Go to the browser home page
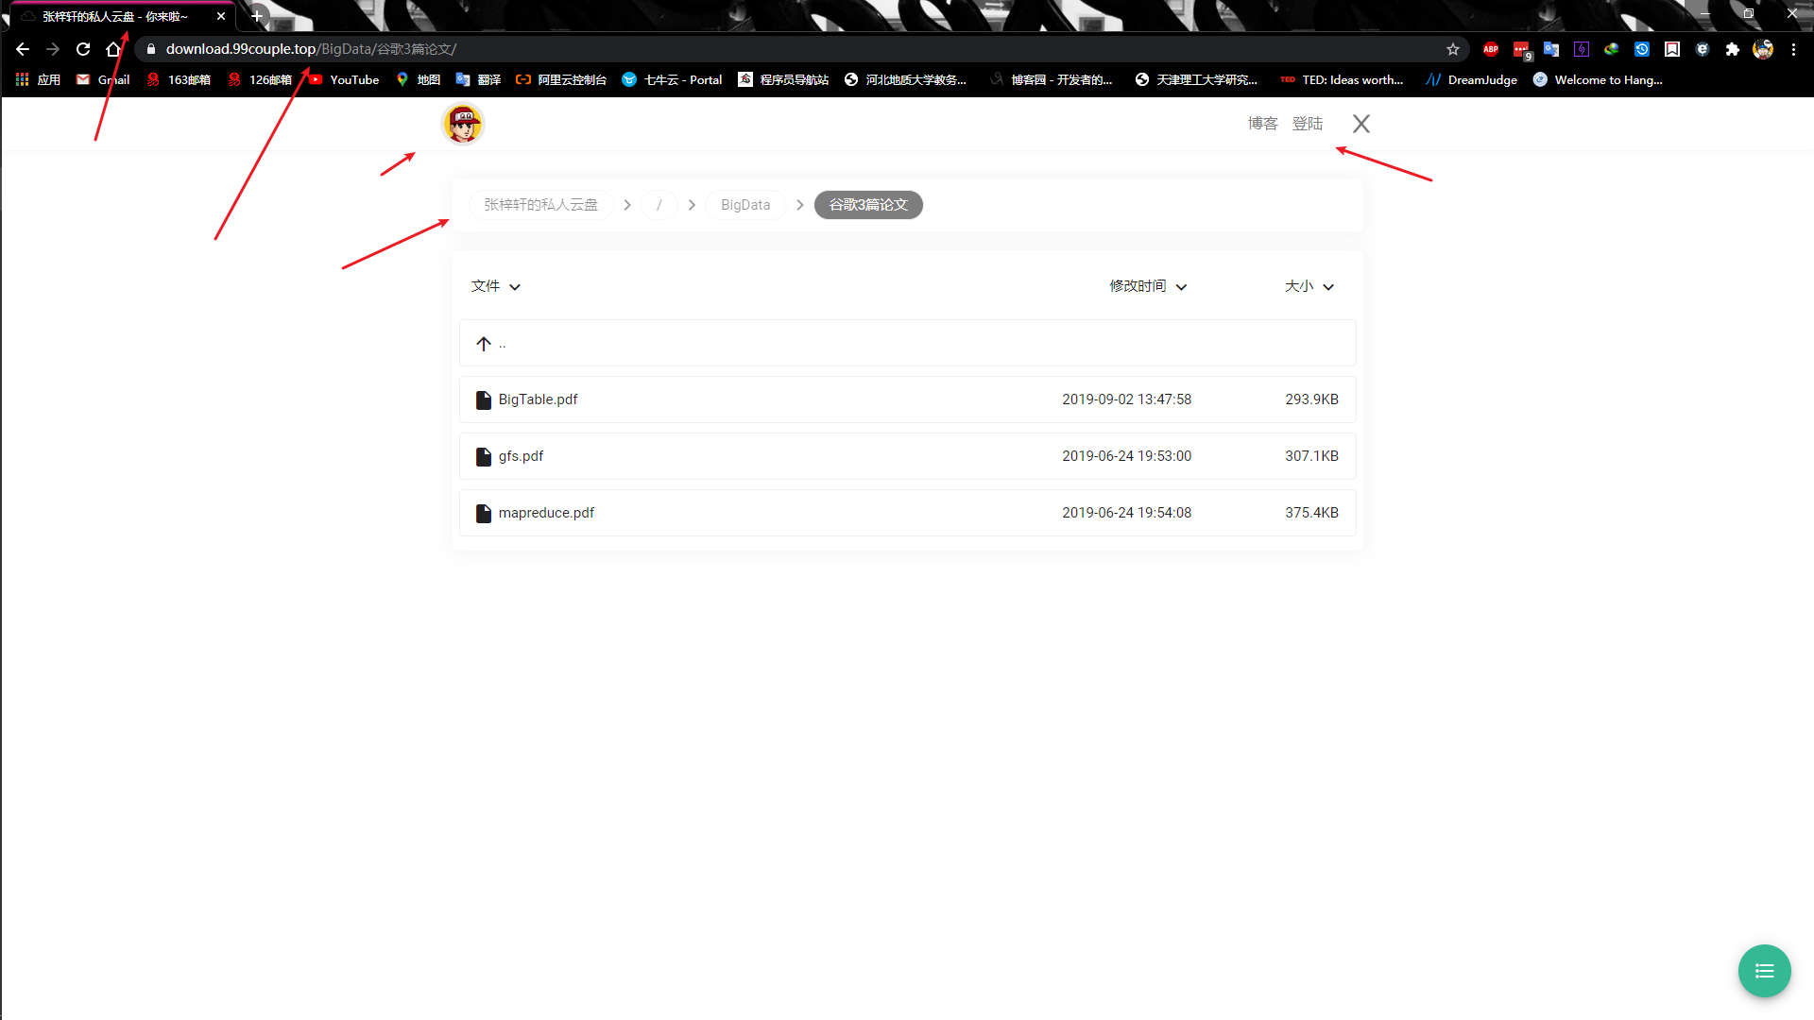Screen dimensions: 1814x1020 coord(113,49)
